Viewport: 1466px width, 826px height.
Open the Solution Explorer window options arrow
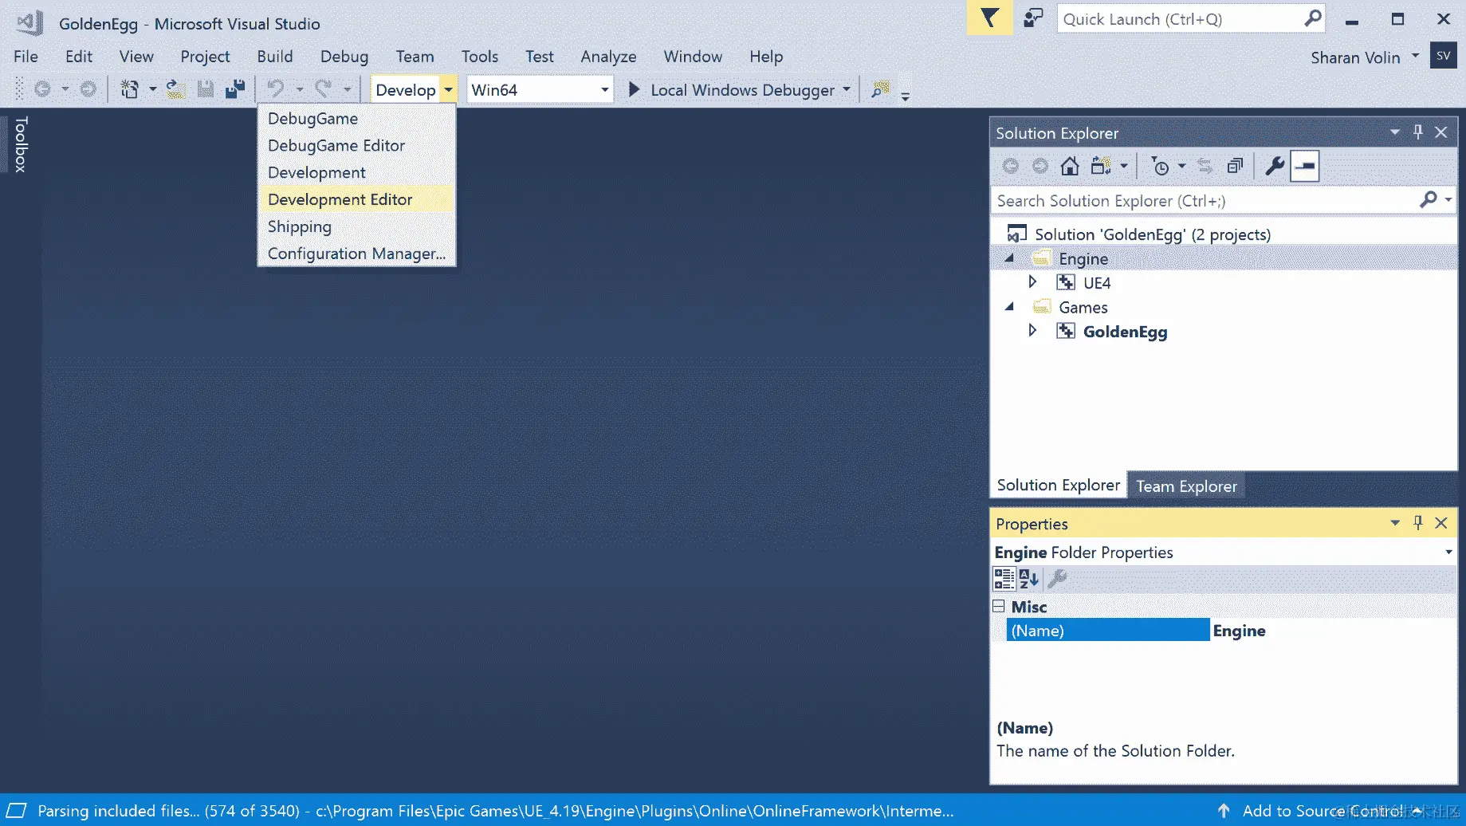point(1395,132)
